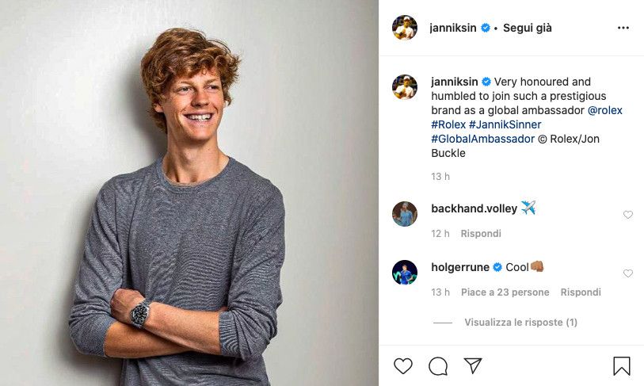Click the header profile avatar
This screenshot has height=386, width=644.
(405, 28)
